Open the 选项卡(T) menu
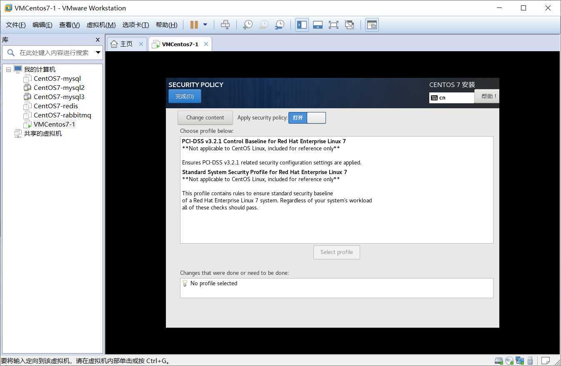Image resolution: width=561 pixels, height=366 pixels. (135, 25)
